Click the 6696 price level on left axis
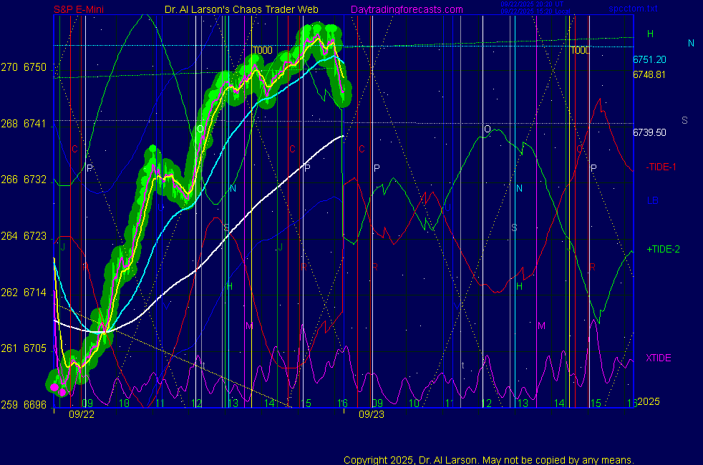The image size is (703, 465). pos(36,405)
